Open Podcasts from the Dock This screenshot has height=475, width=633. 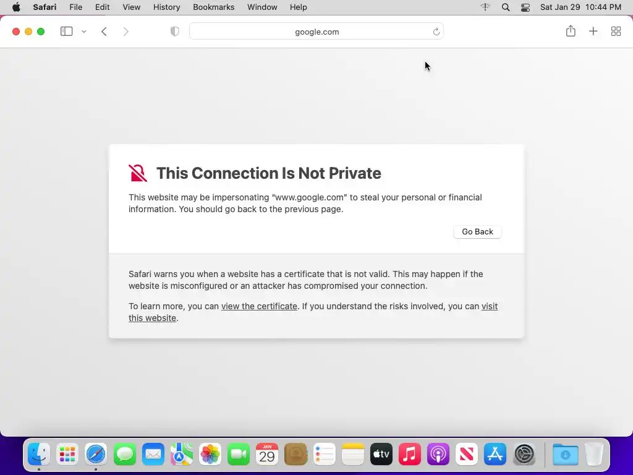[x=438, y=454]
